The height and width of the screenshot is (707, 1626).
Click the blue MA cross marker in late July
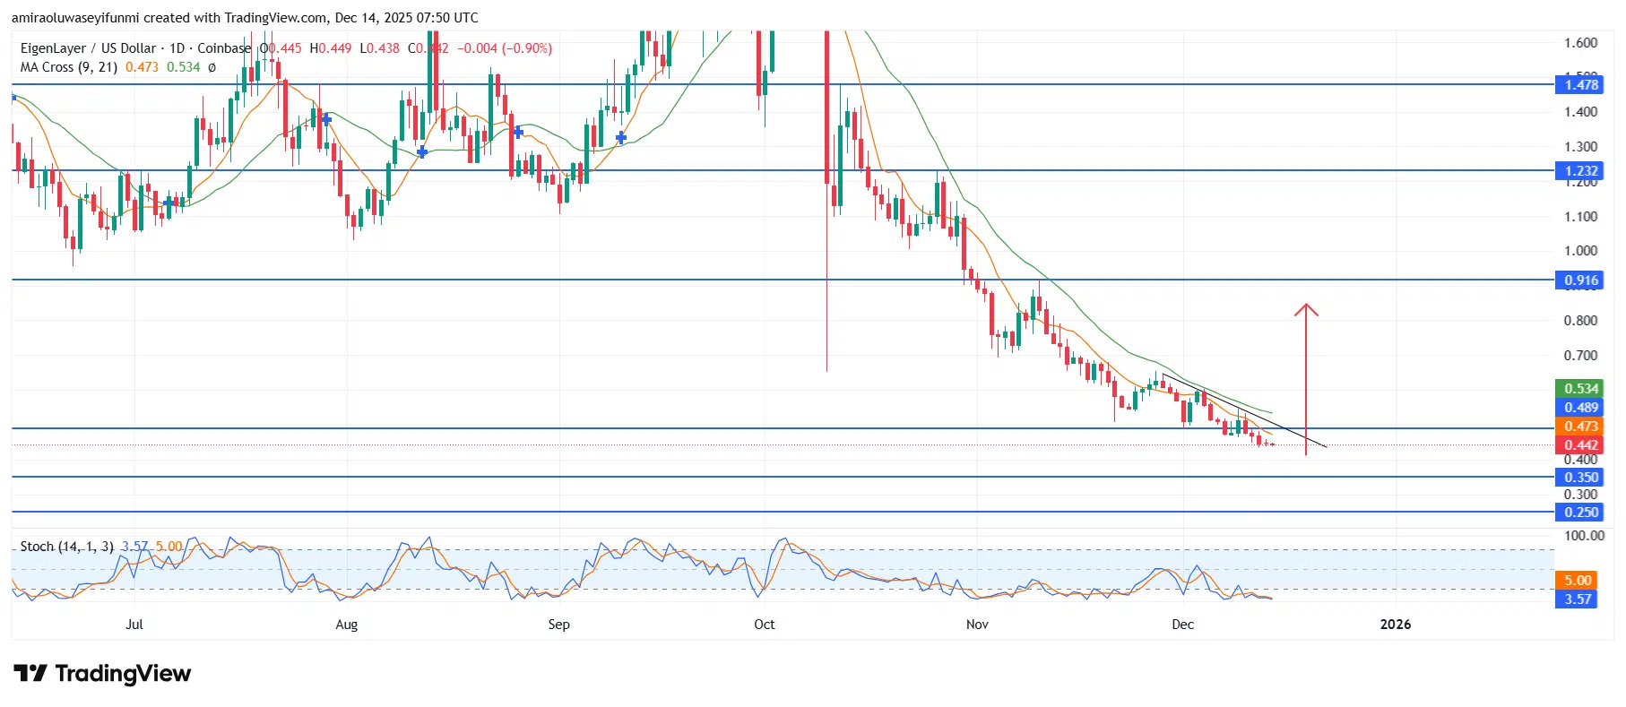coord(326,119)
